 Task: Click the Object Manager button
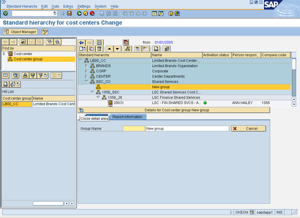pyautogui.click(x=20, y=32)
